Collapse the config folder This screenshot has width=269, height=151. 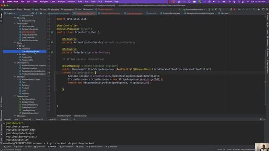pos(15,18)
